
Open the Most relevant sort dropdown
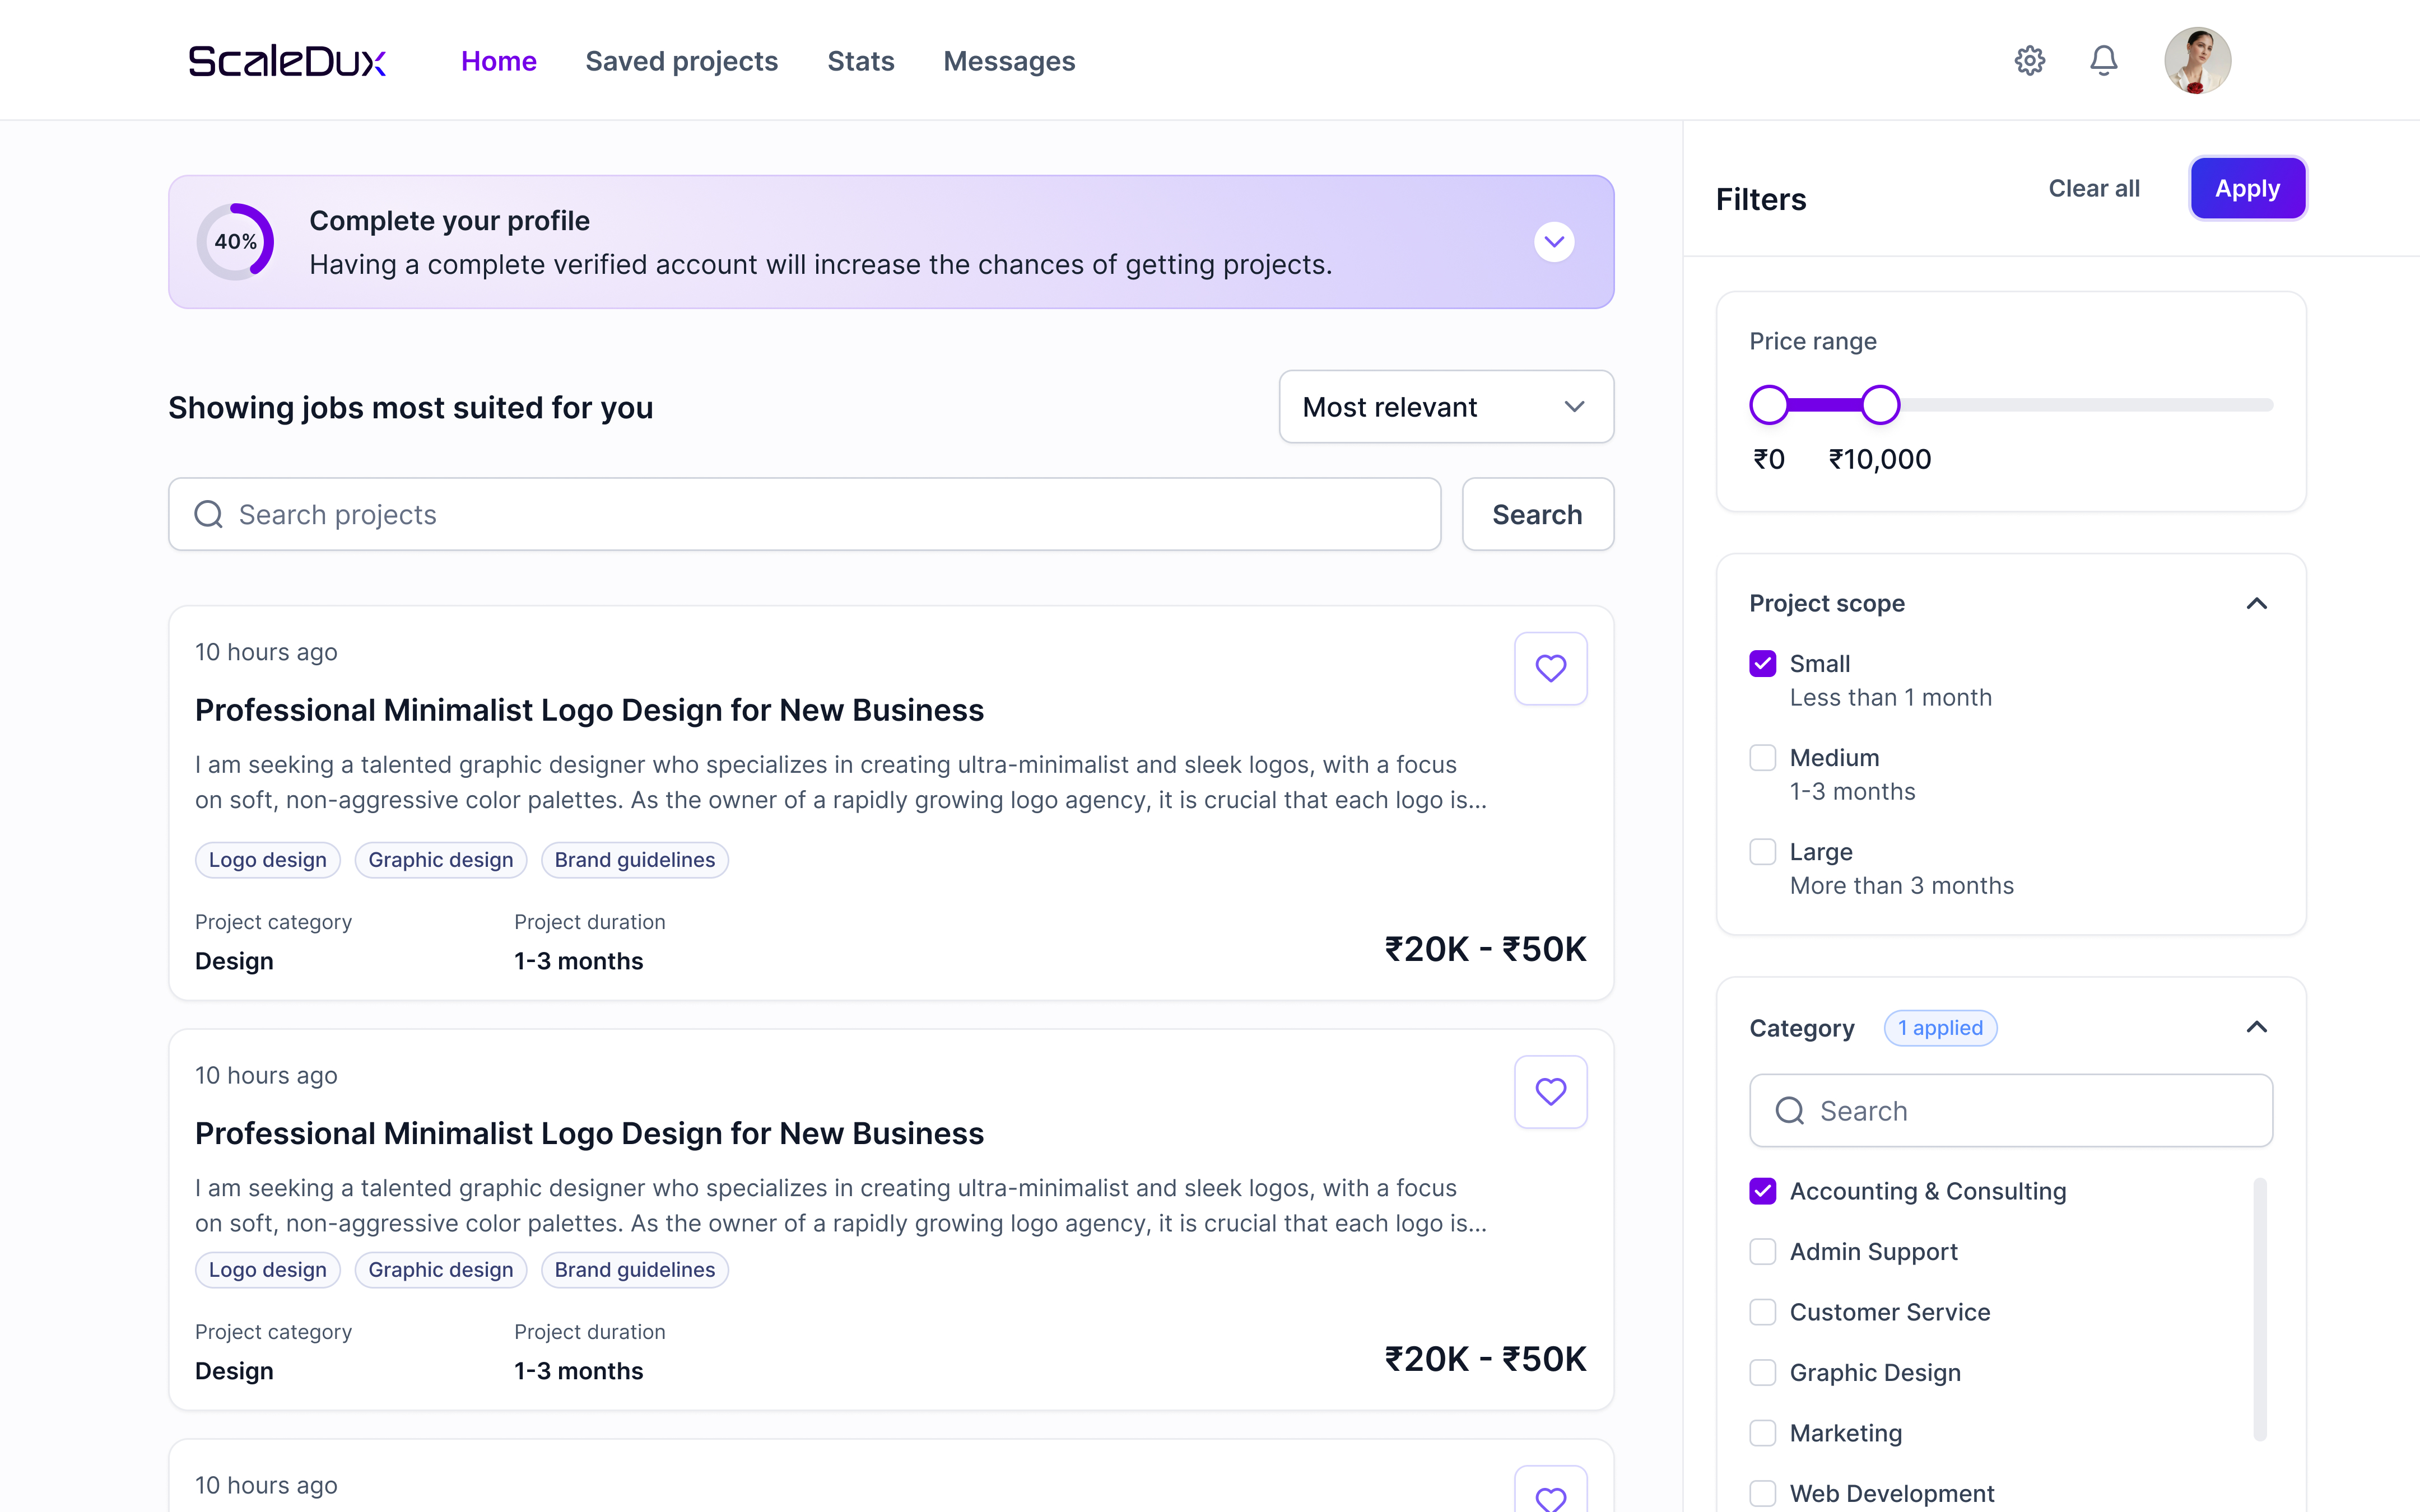(x=1445, y=407)
